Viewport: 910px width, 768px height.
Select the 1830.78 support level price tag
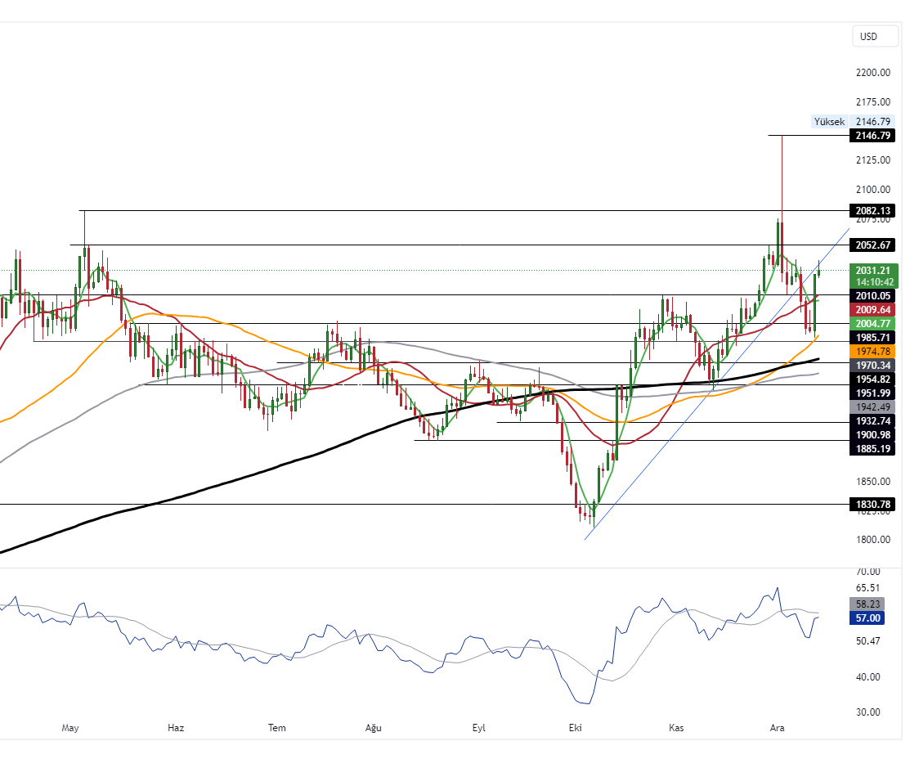point(872,505)
